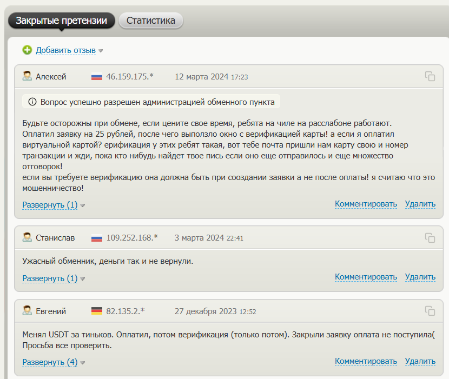Click the Вопрос успешно разрешен администрацией notice

tap(151, 102)
